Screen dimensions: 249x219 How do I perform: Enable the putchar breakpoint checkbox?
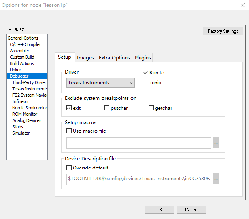click(x=107, y=108)
